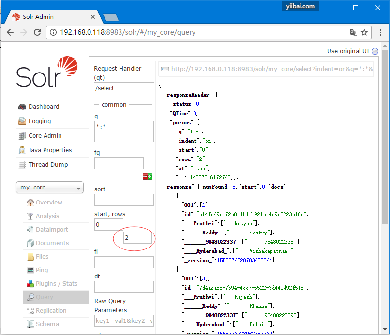
Task: Bookmark this page with star icon
Action: pyautogui.click(x=364, y=32)
